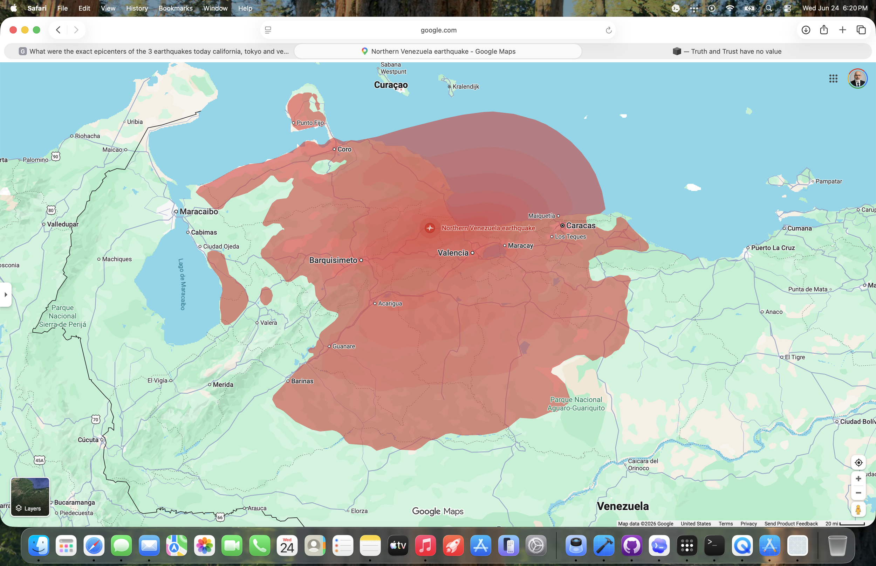Open Calendar from the Dock

(287, 545)
